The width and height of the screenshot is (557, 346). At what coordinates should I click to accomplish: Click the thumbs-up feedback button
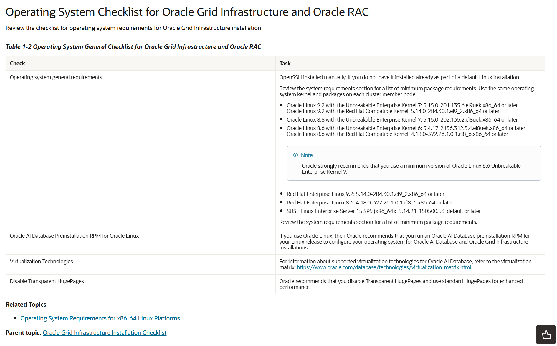point(546,335)
